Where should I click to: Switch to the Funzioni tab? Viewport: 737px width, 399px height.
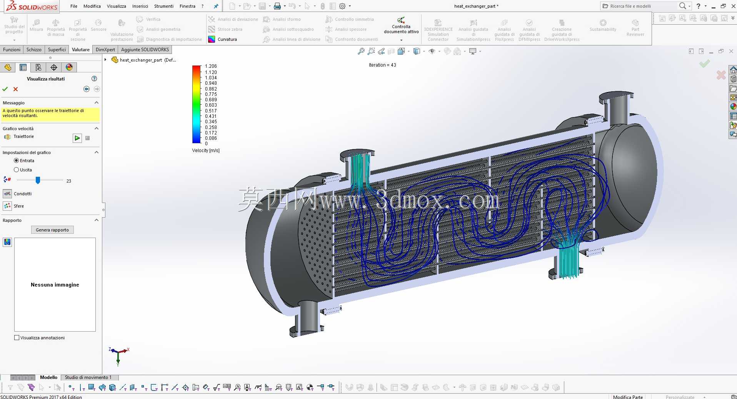click(x=12, y=50)
